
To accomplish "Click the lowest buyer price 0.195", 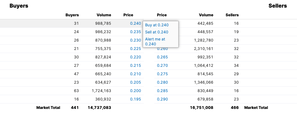I will pyautogui.click(x=135, y=99).
